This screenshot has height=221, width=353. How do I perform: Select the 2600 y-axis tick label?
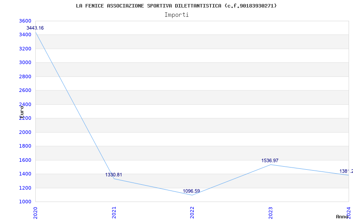point(25,91)
